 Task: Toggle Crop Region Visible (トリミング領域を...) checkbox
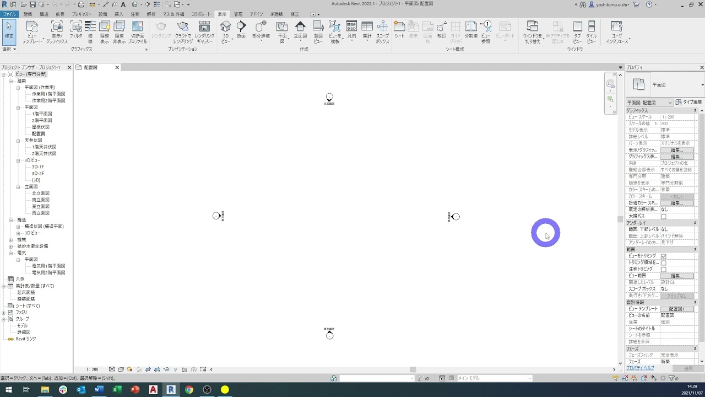click(664, 262)
